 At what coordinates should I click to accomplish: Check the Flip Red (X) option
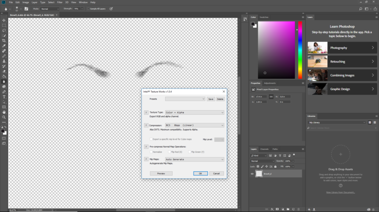click(x=169, y=152)
